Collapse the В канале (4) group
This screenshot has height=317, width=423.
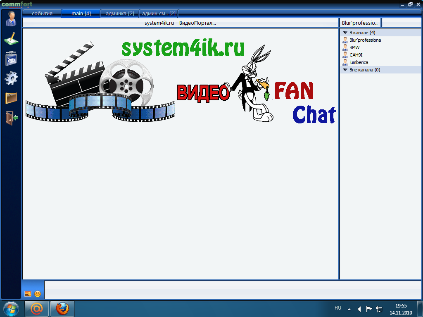(x=345, y=33)
